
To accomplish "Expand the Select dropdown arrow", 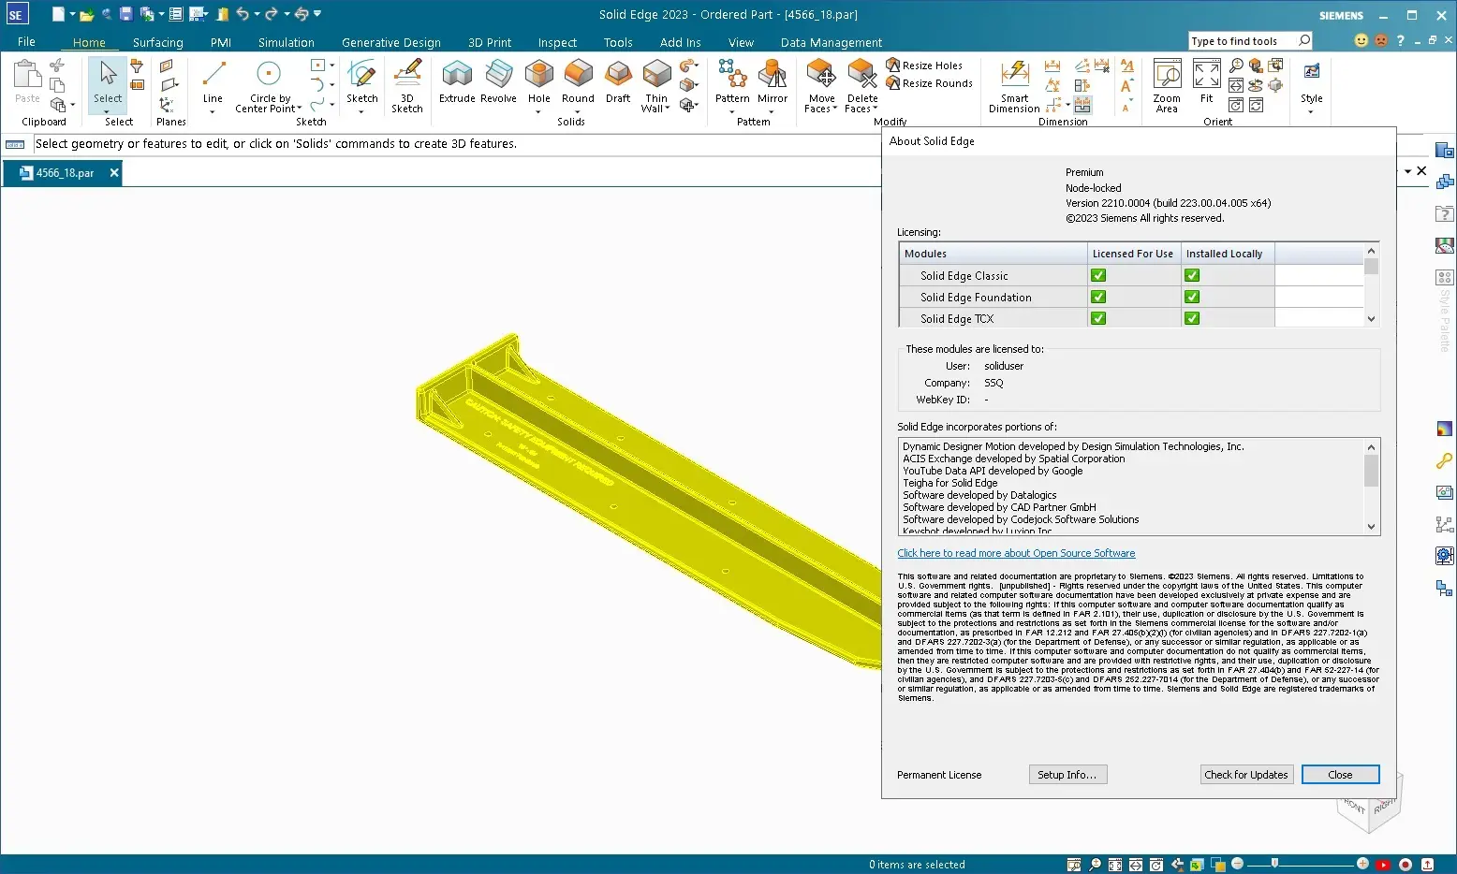I will (x=108, y=111).
